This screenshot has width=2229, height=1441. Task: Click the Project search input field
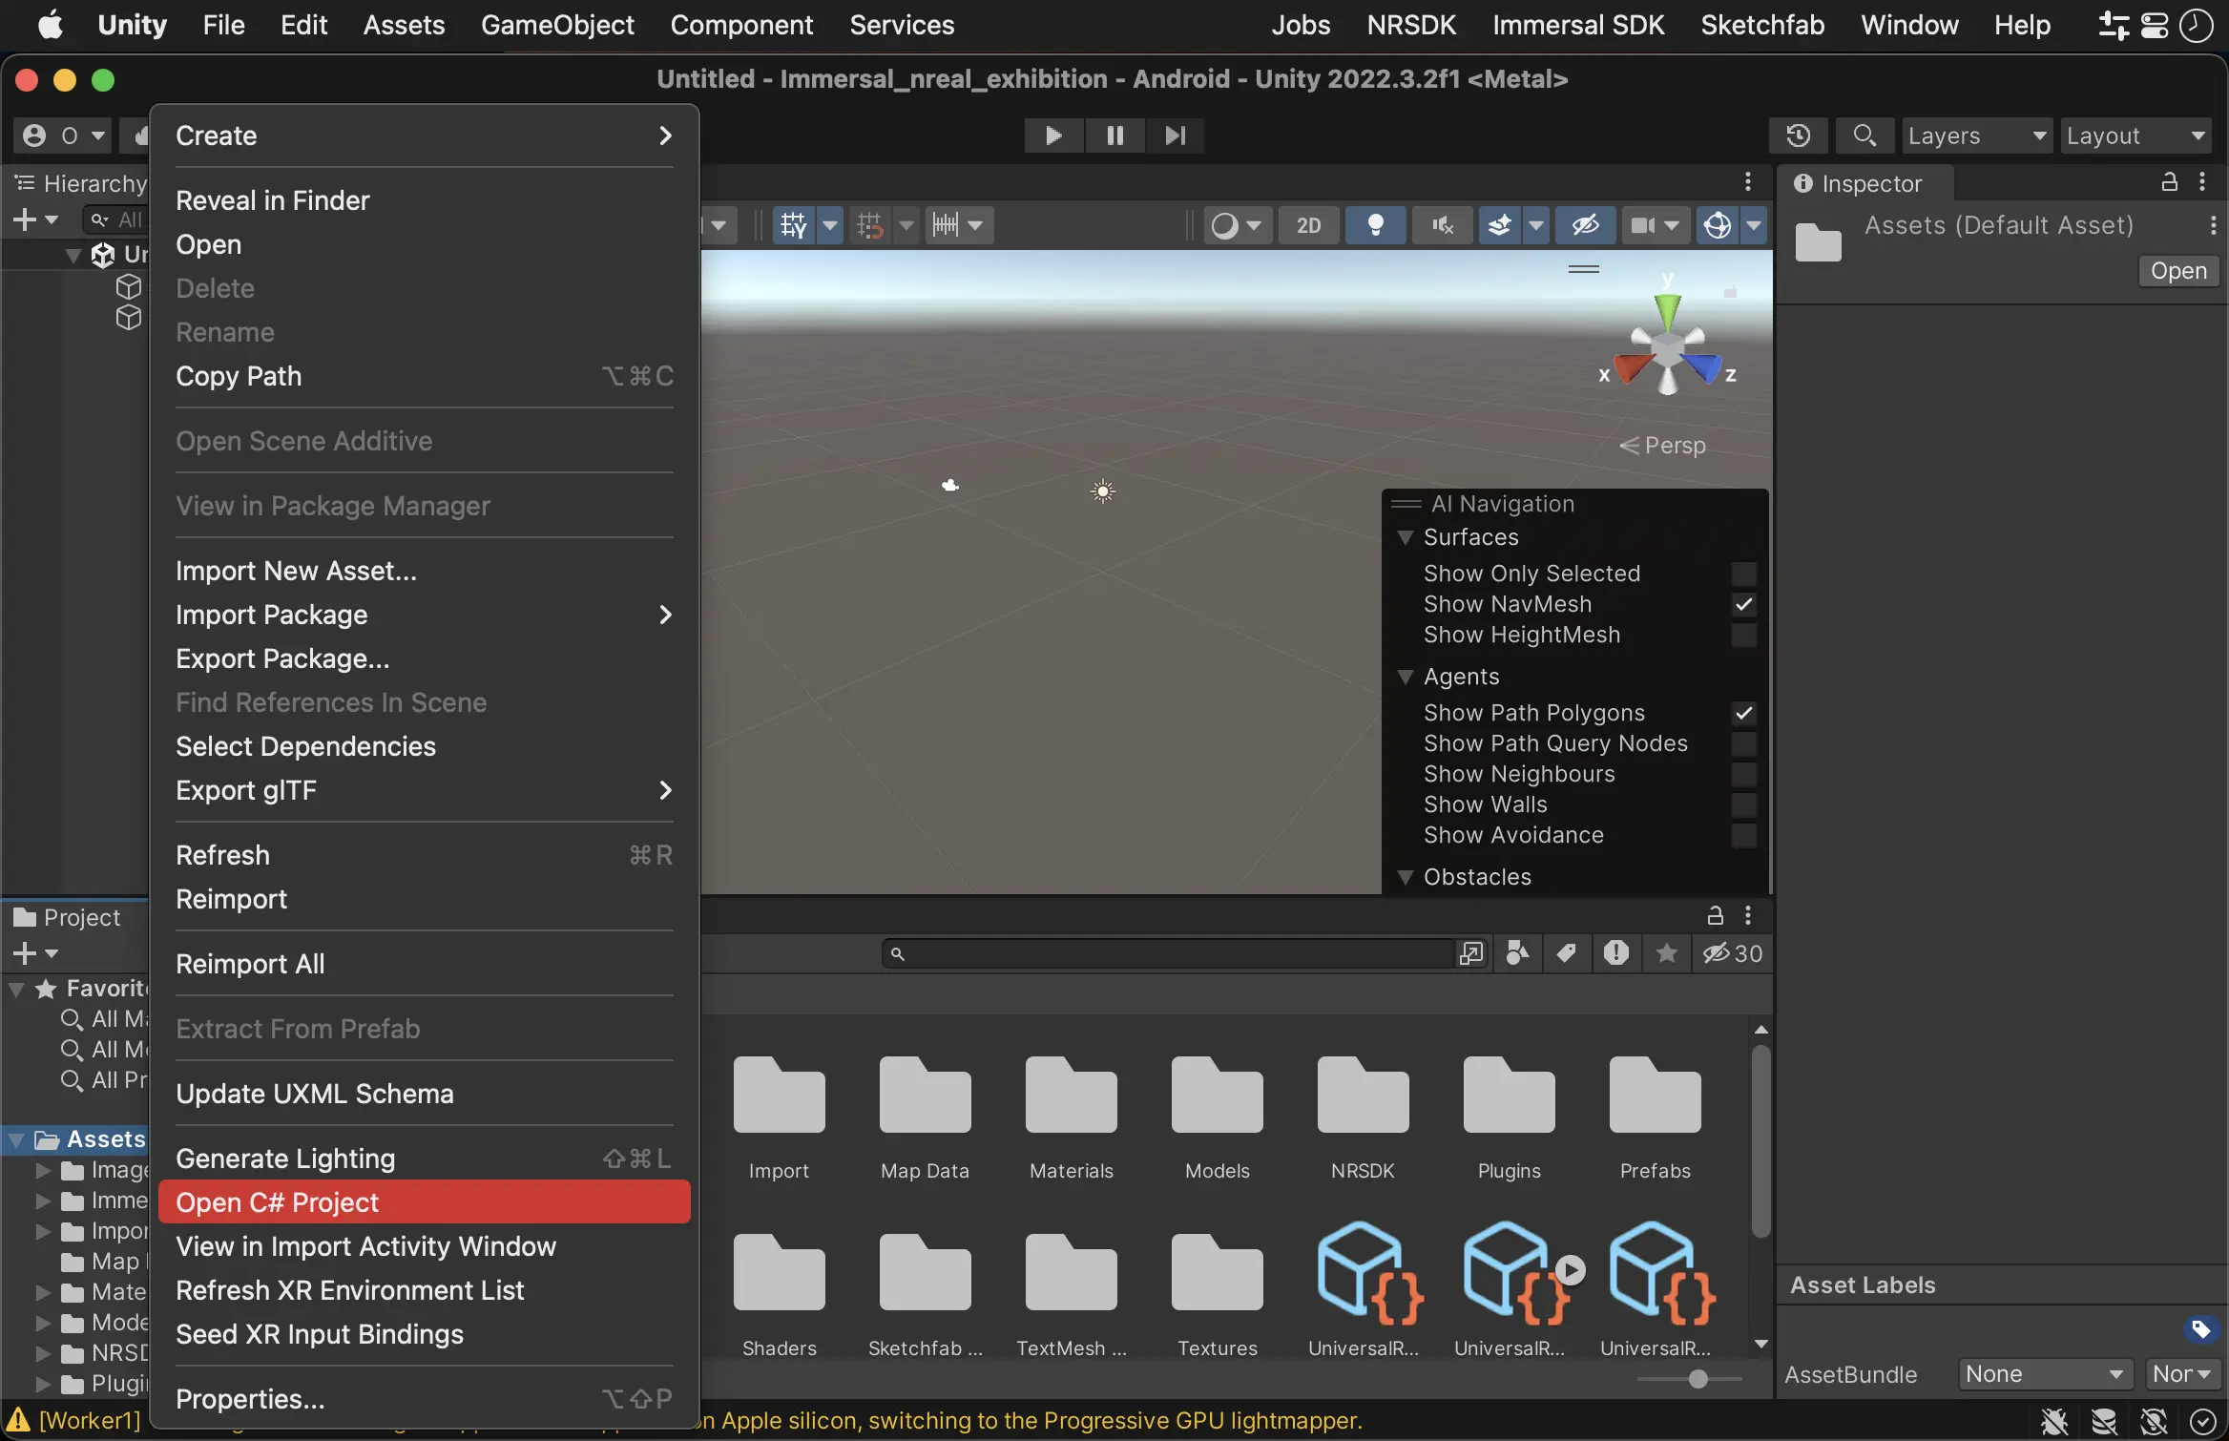tap(1169, 953)
